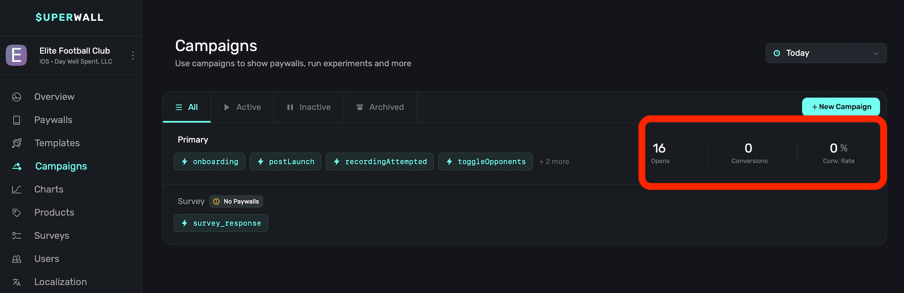This screenshot has height=293, width=904.
Task: Click the Charts graph icon
Action: point(17,190)
